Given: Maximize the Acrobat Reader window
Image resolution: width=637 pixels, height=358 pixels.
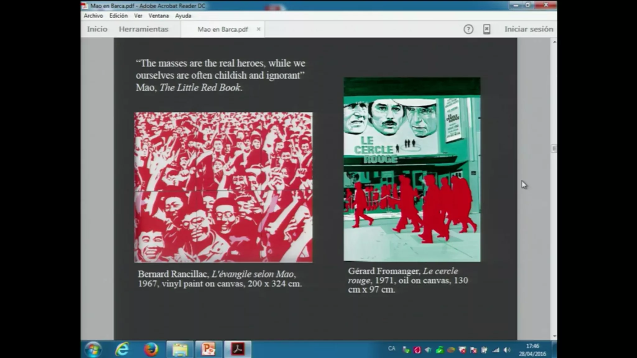Looking at the screenshot, I should pos(528,5).
